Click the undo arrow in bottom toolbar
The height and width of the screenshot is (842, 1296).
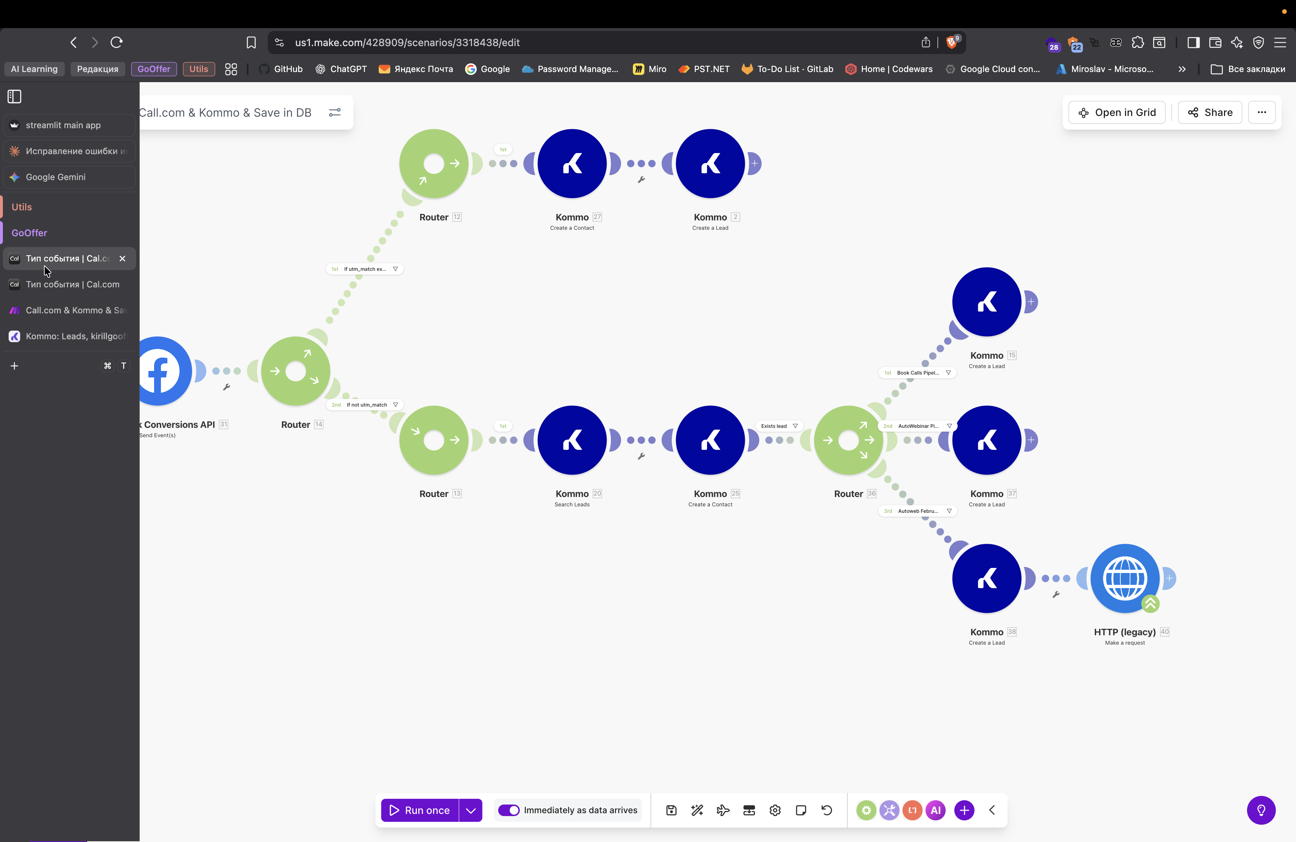[x=827, y=810]
